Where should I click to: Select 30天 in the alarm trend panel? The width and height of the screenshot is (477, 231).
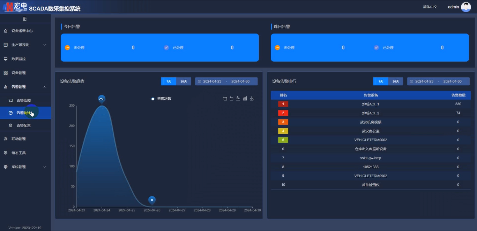point(184,82)
